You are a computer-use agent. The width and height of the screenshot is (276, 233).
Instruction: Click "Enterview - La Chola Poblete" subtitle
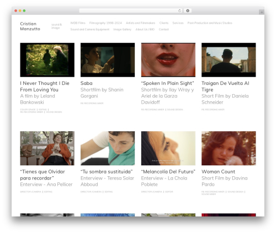click(164, 181)
